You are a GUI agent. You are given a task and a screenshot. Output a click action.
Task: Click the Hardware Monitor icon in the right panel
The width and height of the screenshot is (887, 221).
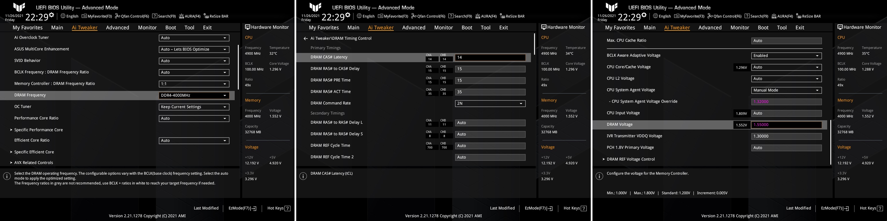[840, 27]
